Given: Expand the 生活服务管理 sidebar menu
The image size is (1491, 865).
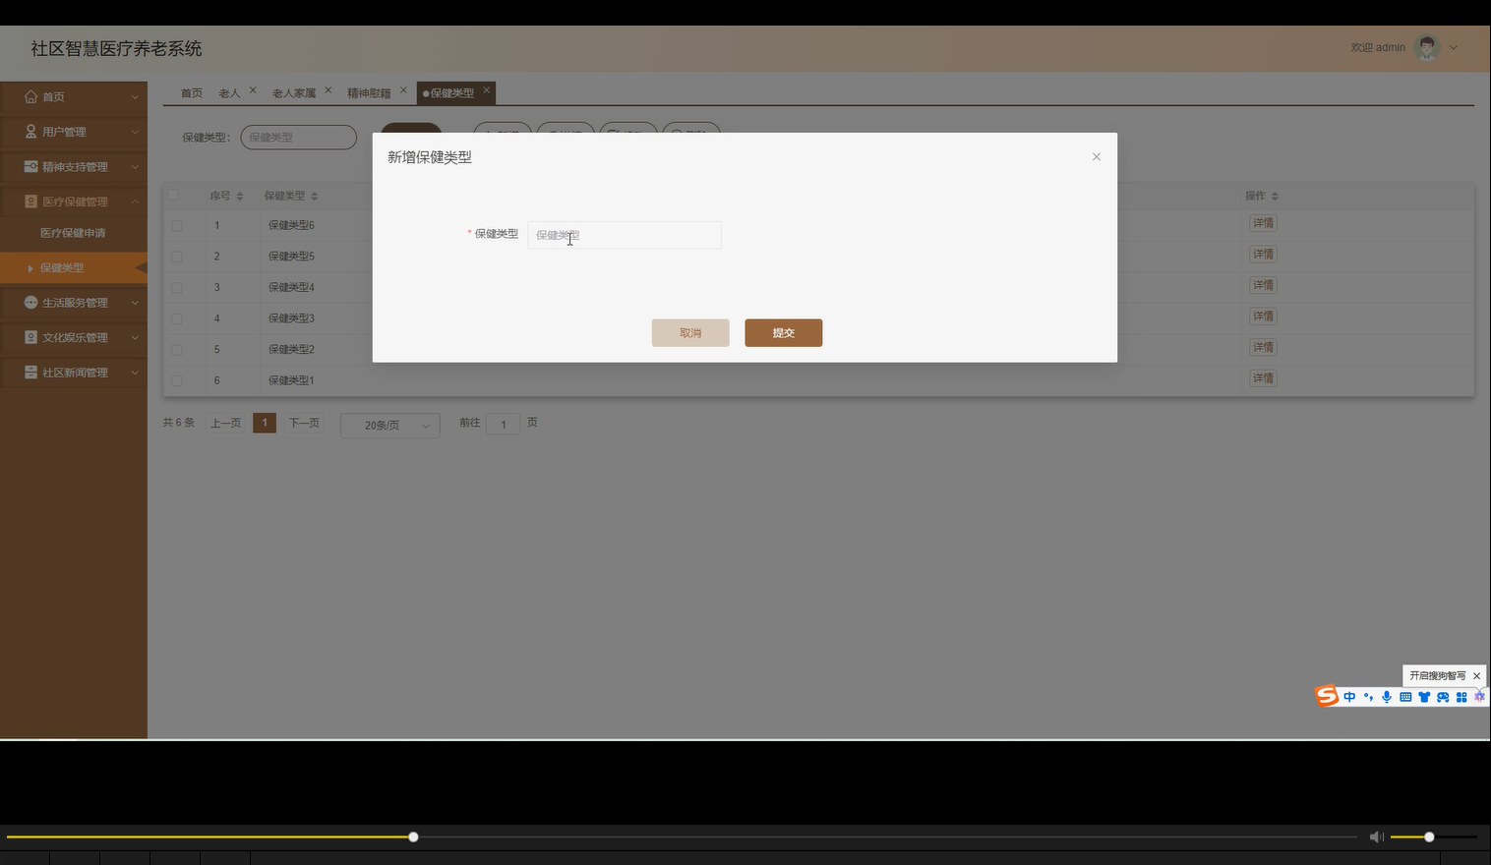Looking at the screenshot, I should point(74,303).
